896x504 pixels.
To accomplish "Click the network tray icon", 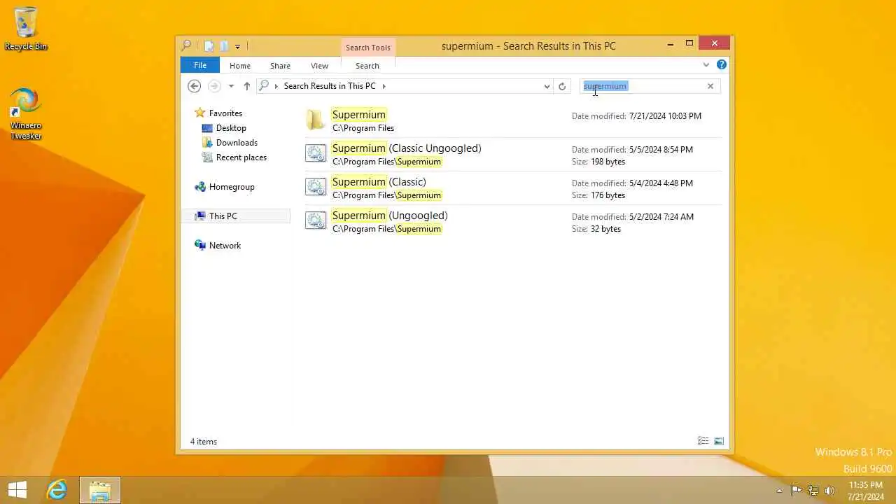I will 813,491.
